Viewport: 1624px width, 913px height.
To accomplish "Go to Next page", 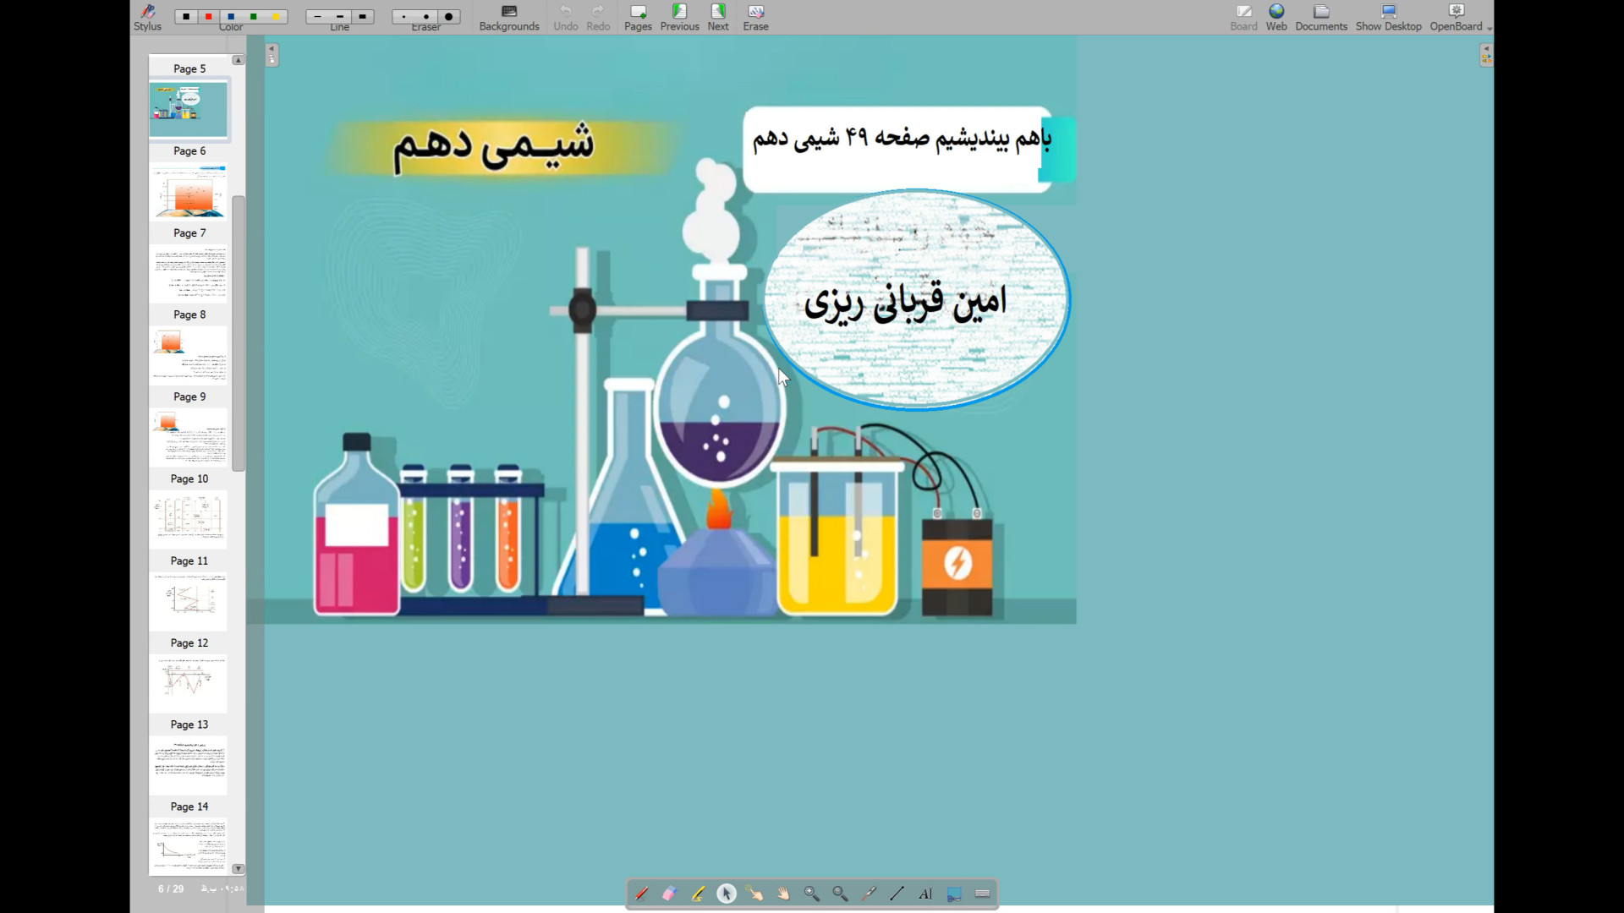I will point(717,17).
